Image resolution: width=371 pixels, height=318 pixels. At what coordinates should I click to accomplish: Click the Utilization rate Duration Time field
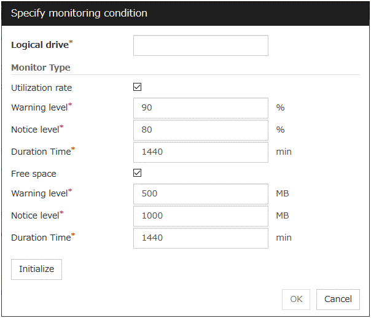(200, 152)
